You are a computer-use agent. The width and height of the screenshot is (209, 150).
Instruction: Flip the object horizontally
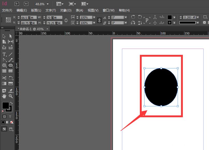pos(133,23)
